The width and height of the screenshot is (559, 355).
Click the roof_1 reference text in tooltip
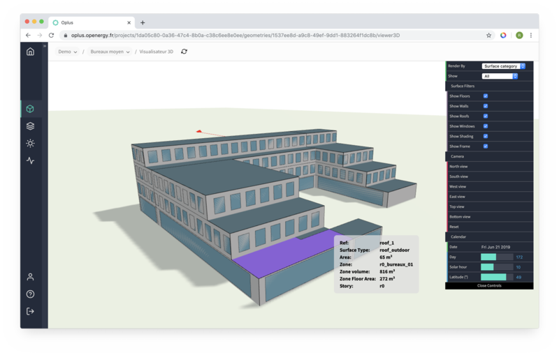click(387, 243)
